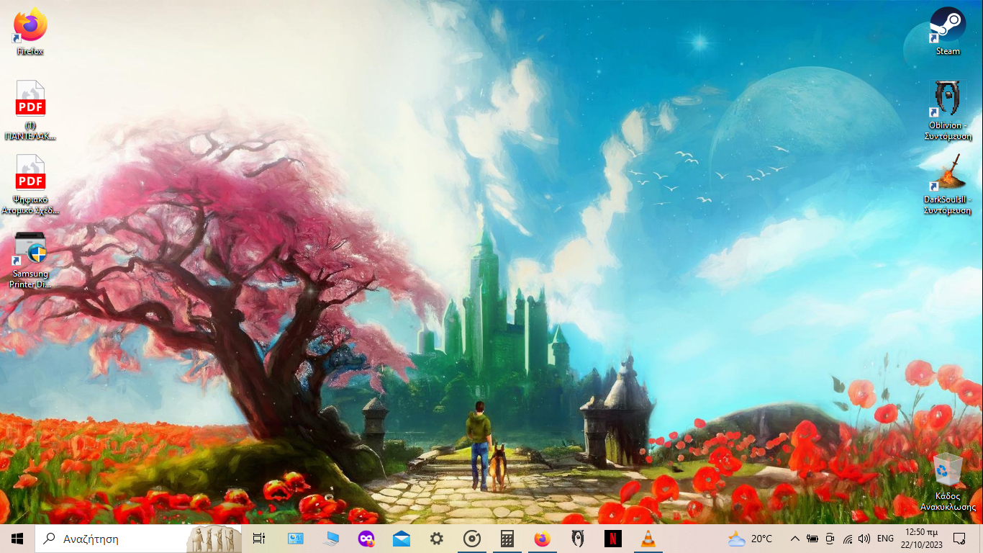This screenshot has width=983, height=553.
Task: Open the Mail app from the taskbar
Action: coord(402,539)
